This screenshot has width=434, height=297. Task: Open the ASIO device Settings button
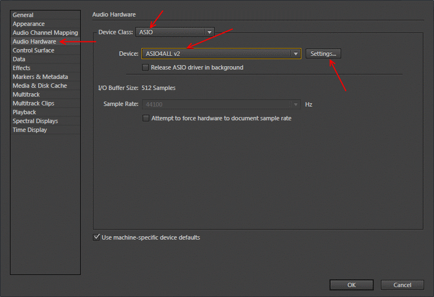point(323,54)
